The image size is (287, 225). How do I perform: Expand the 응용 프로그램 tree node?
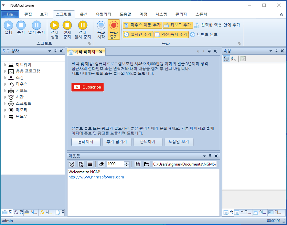[5, 71]
